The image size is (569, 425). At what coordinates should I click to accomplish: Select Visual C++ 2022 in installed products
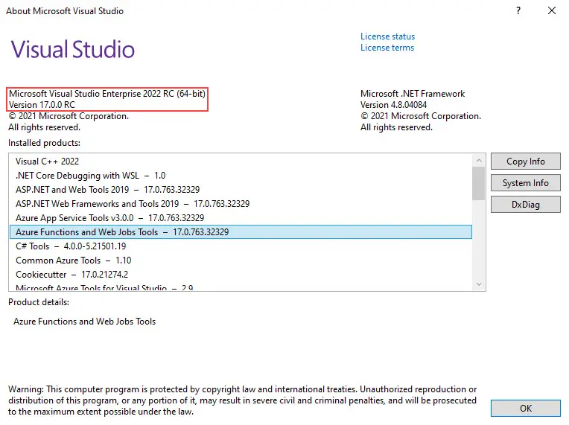point(241,162)
